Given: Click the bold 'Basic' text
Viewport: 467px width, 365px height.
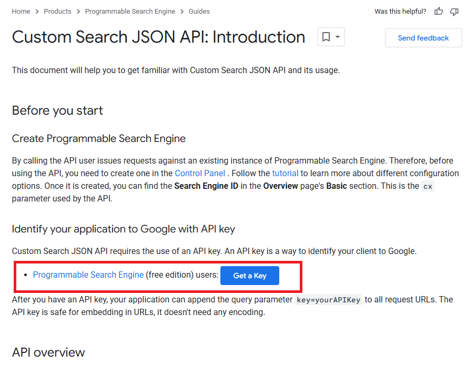Looking at the screenshot, I should point(337,186).
